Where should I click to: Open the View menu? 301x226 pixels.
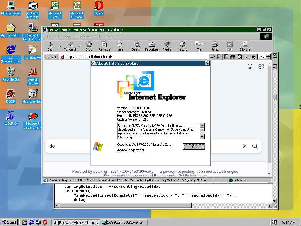(x=68, y=36)
